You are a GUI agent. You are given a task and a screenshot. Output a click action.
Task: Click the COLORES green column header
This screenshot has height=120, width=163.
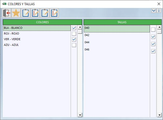pyautogui.click(x=43, y=22)
